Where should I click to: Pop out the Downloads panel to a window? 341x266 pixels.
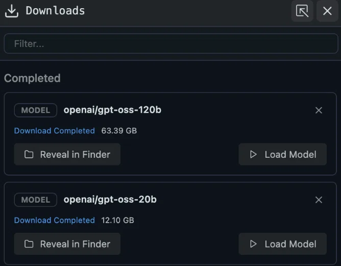click(302, 11)
